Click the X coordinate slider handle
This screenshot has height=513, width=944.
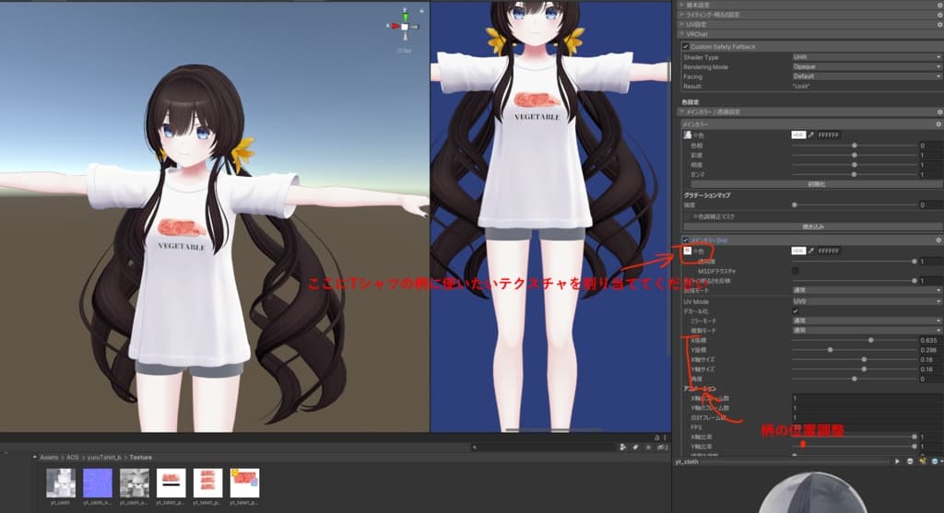click(x=870, y=340)
